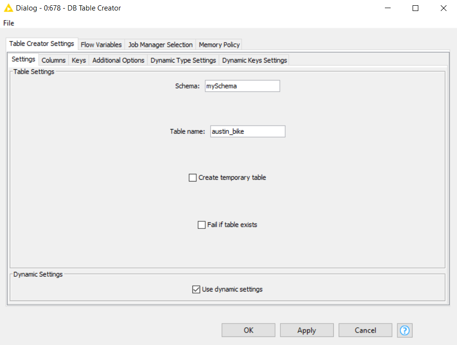Screen dimensions: 457x345
Task: Open the File menu
Action: click(9, 23)
